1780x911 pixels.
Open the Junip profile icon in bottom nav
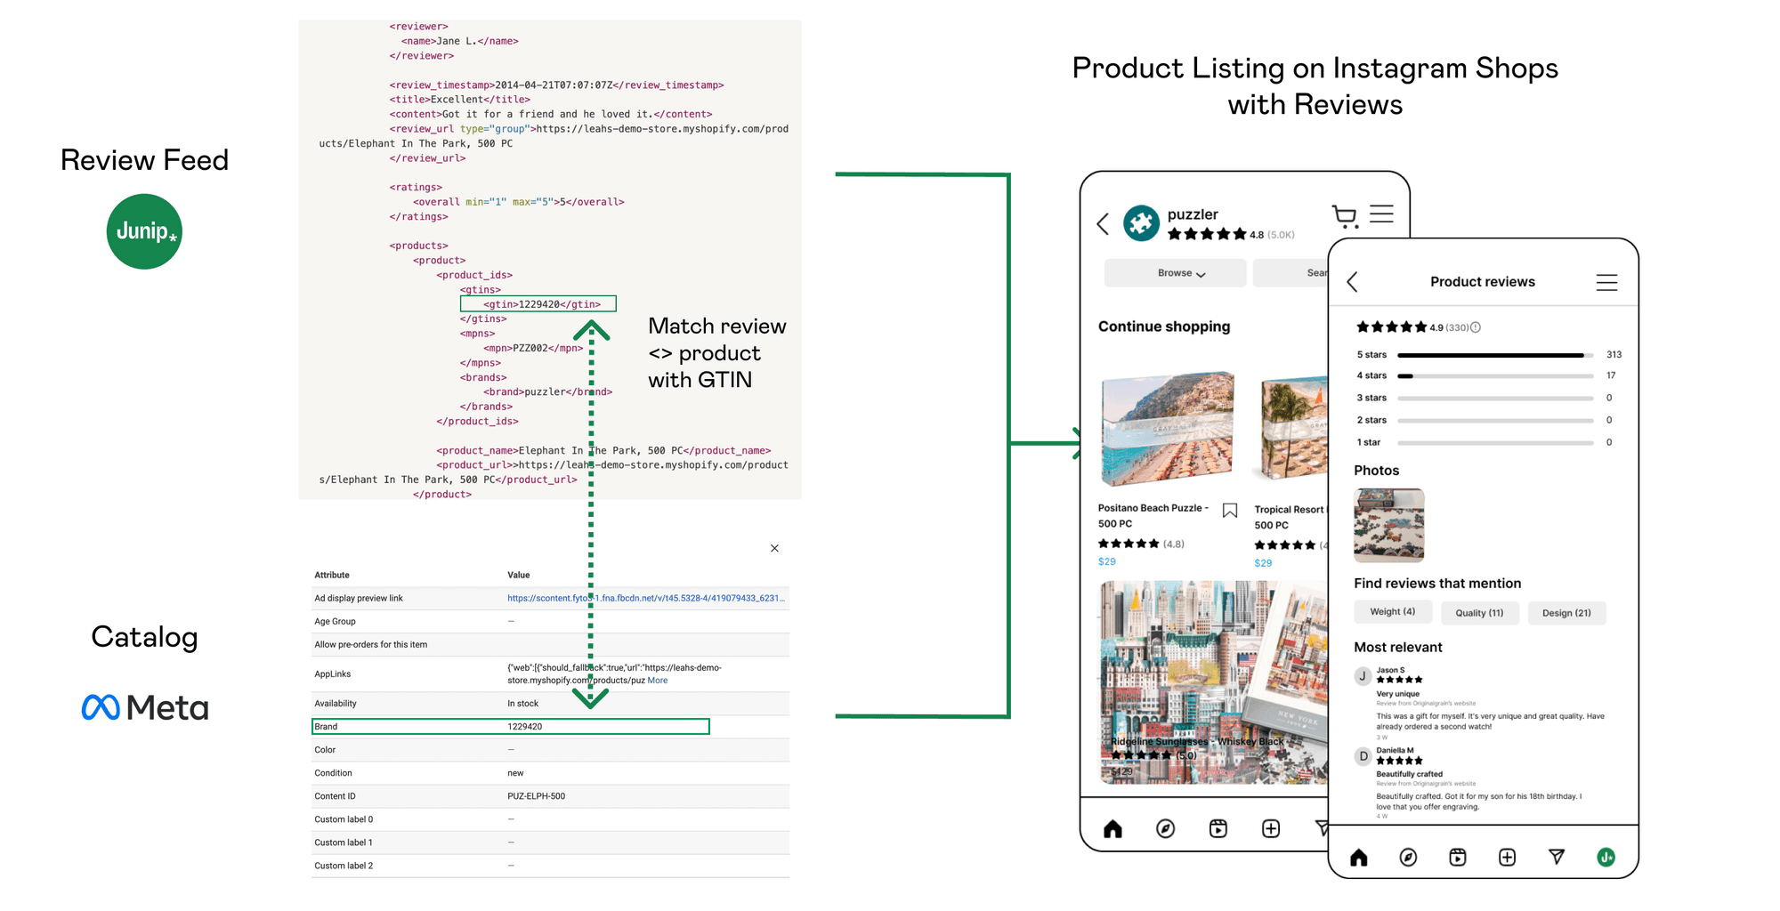(x=1606, y=858)
